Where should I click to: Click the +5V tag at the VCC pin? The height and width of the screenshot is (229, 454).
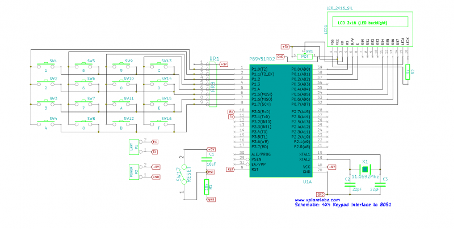pyautogui.click(x=331, y=167)
